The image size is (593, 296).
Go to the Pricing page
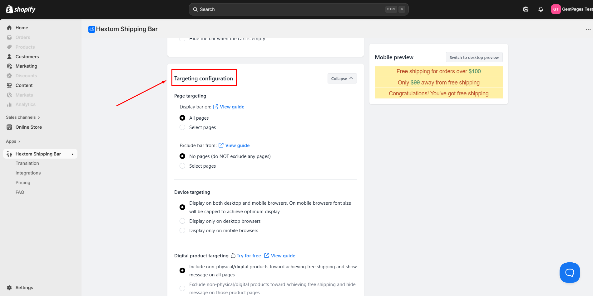tap(23, 183)
